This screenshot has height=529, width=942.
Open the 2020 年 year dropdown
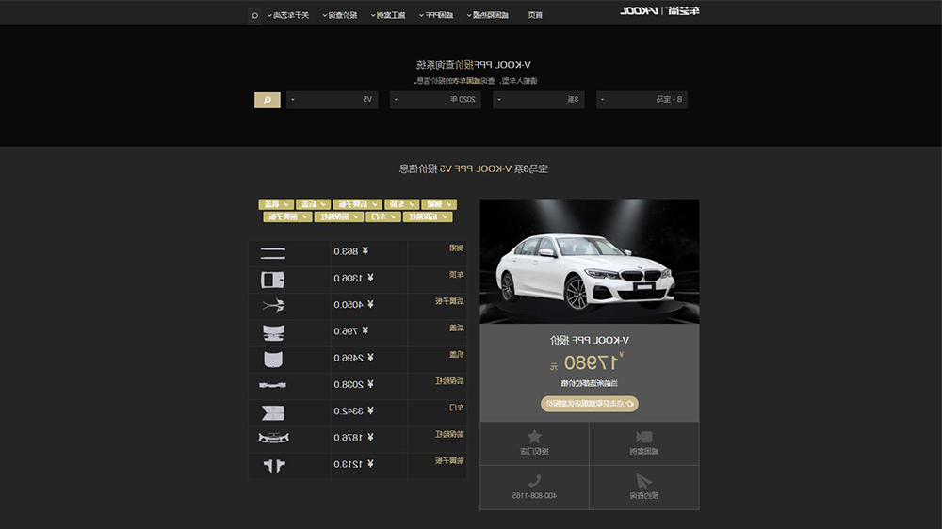[435, 100]
